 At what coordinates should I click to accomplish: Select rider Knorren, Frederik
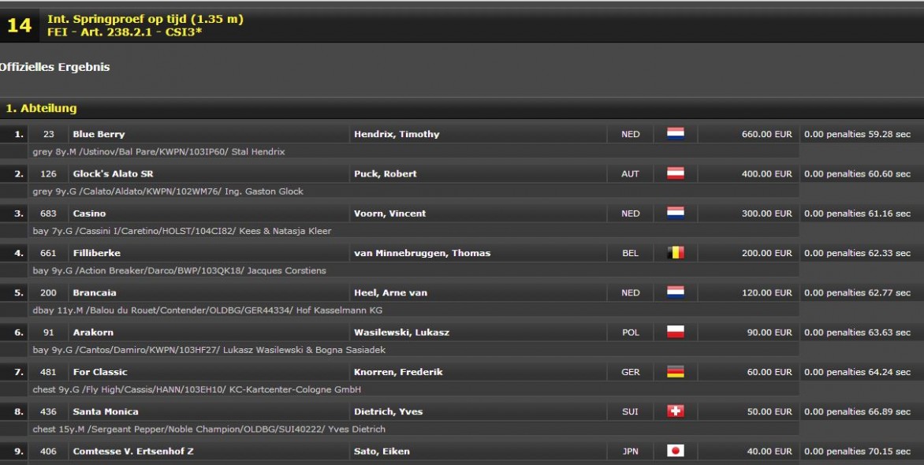(398, 372)
